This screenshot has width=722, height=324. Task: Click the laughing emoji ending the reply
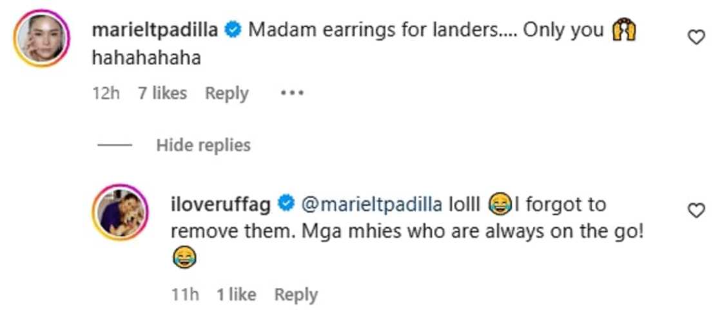coord(184,257)
